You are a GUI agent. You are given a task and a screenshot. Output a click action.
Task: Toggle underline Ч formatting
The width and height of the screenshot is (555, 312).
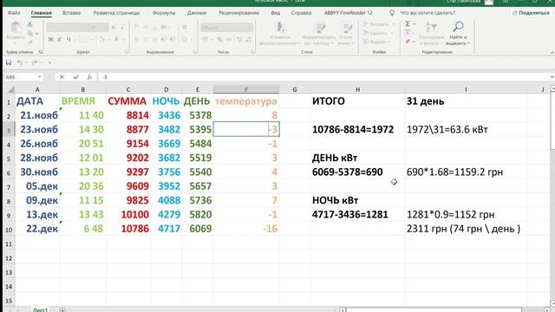click(69, 39)
